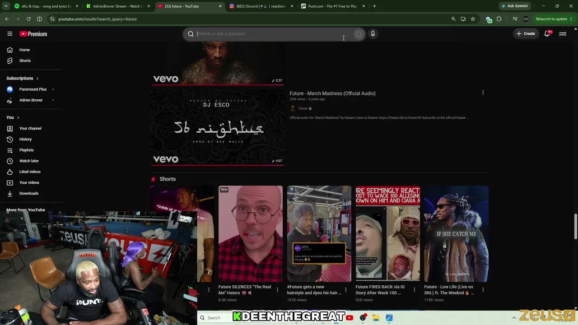Show hidden system tray icons chevron
Screen dimensions: 578x325
(514, 318)
